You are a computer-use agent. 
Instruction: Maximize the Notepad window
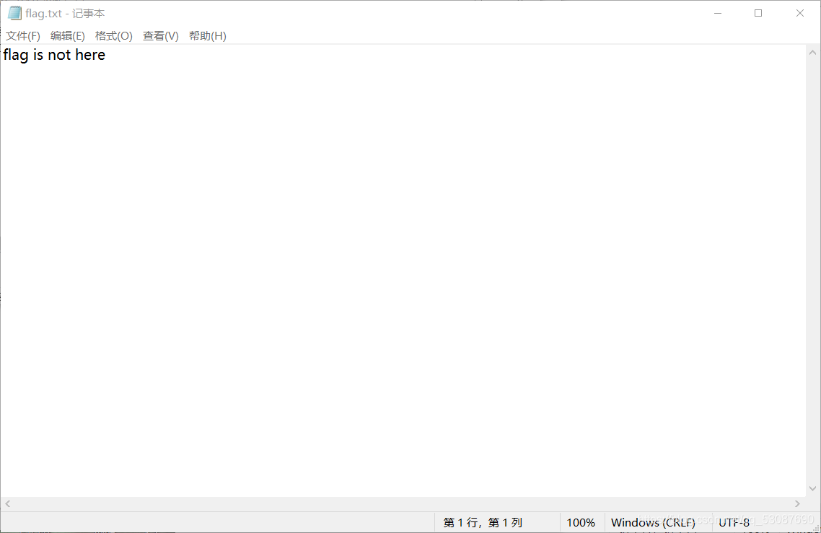[x=758, y=13]
